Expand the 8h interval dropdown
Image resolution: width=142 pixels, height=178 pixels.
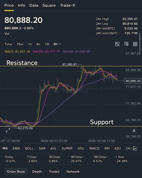pos(57,44)
